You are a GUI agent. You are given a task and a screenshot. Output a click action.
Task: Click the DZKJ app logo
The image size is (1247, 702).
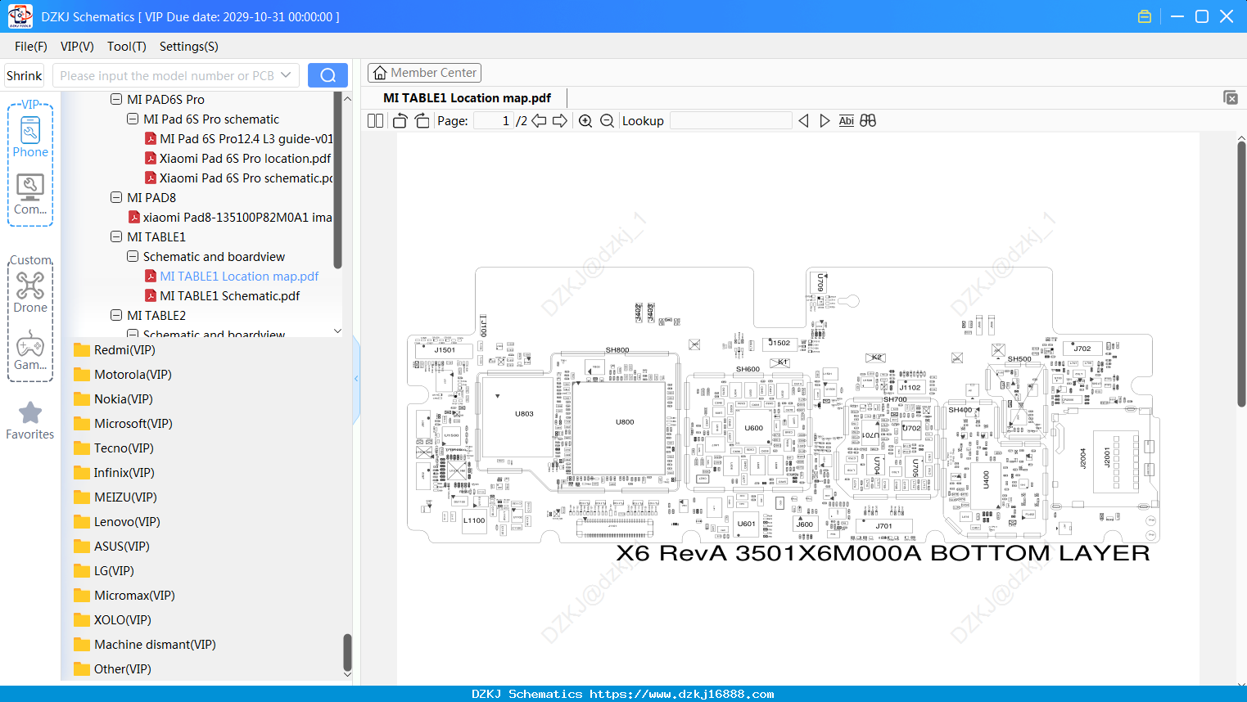point(20,16)
